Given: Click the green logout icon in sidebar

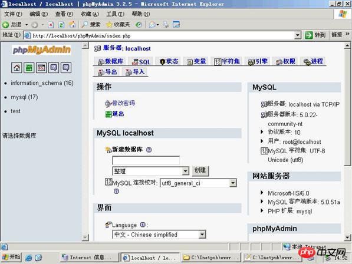Looking at the screenshot, I should click(x=29, y=68).
